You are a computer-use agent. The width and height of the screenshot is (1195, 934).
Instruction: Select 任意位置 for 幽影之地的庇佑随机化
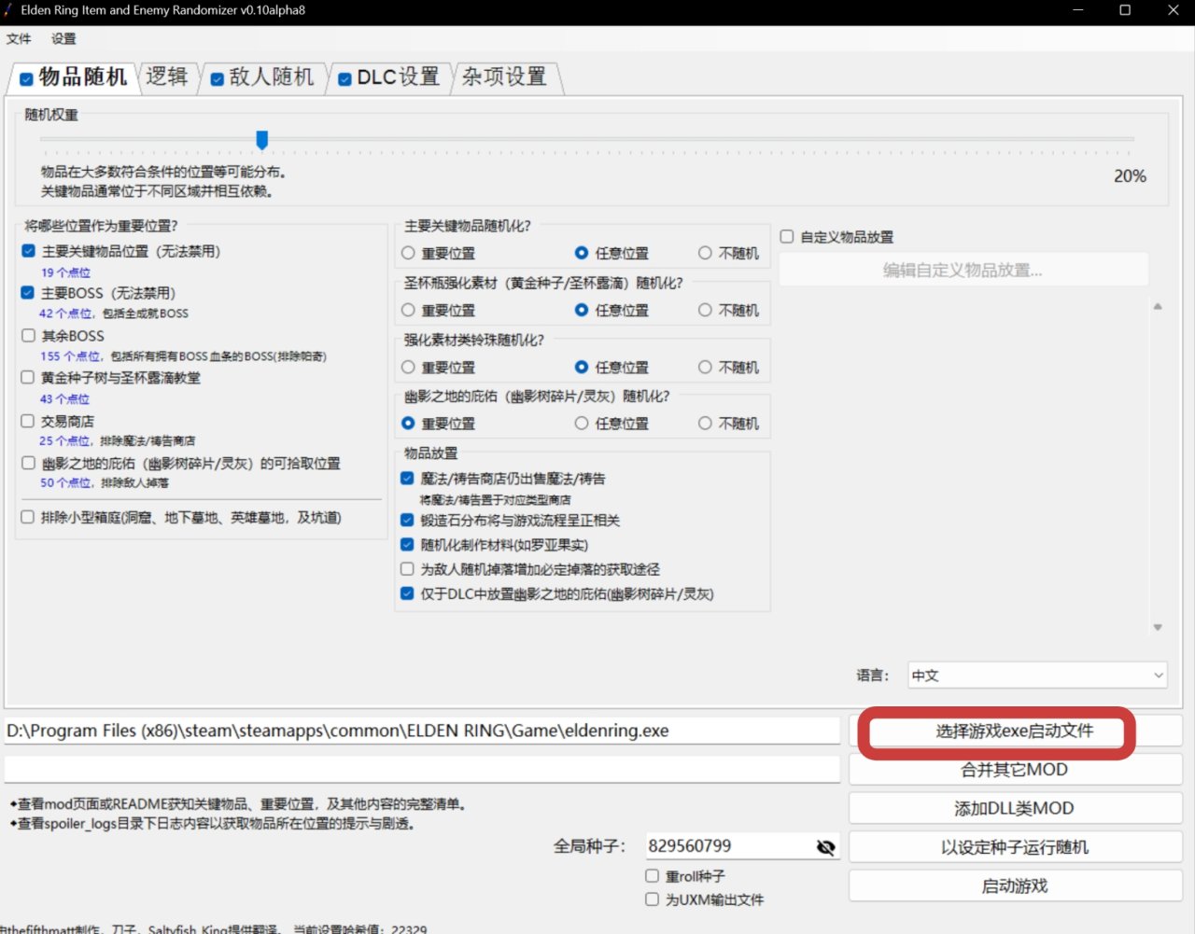[x=582, y=424]
